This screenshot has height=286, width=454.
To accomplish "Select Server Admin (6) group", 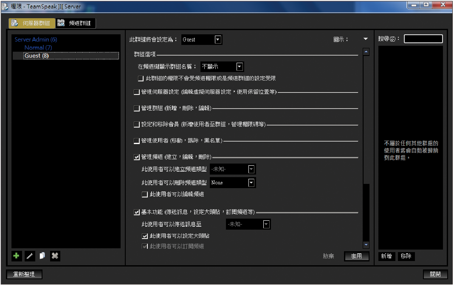I will pos(36,39).
